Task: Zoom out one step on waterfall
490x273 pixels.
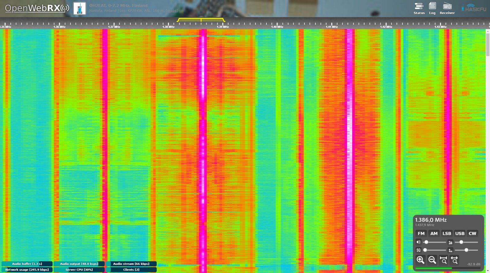Action: pos(432,260)
